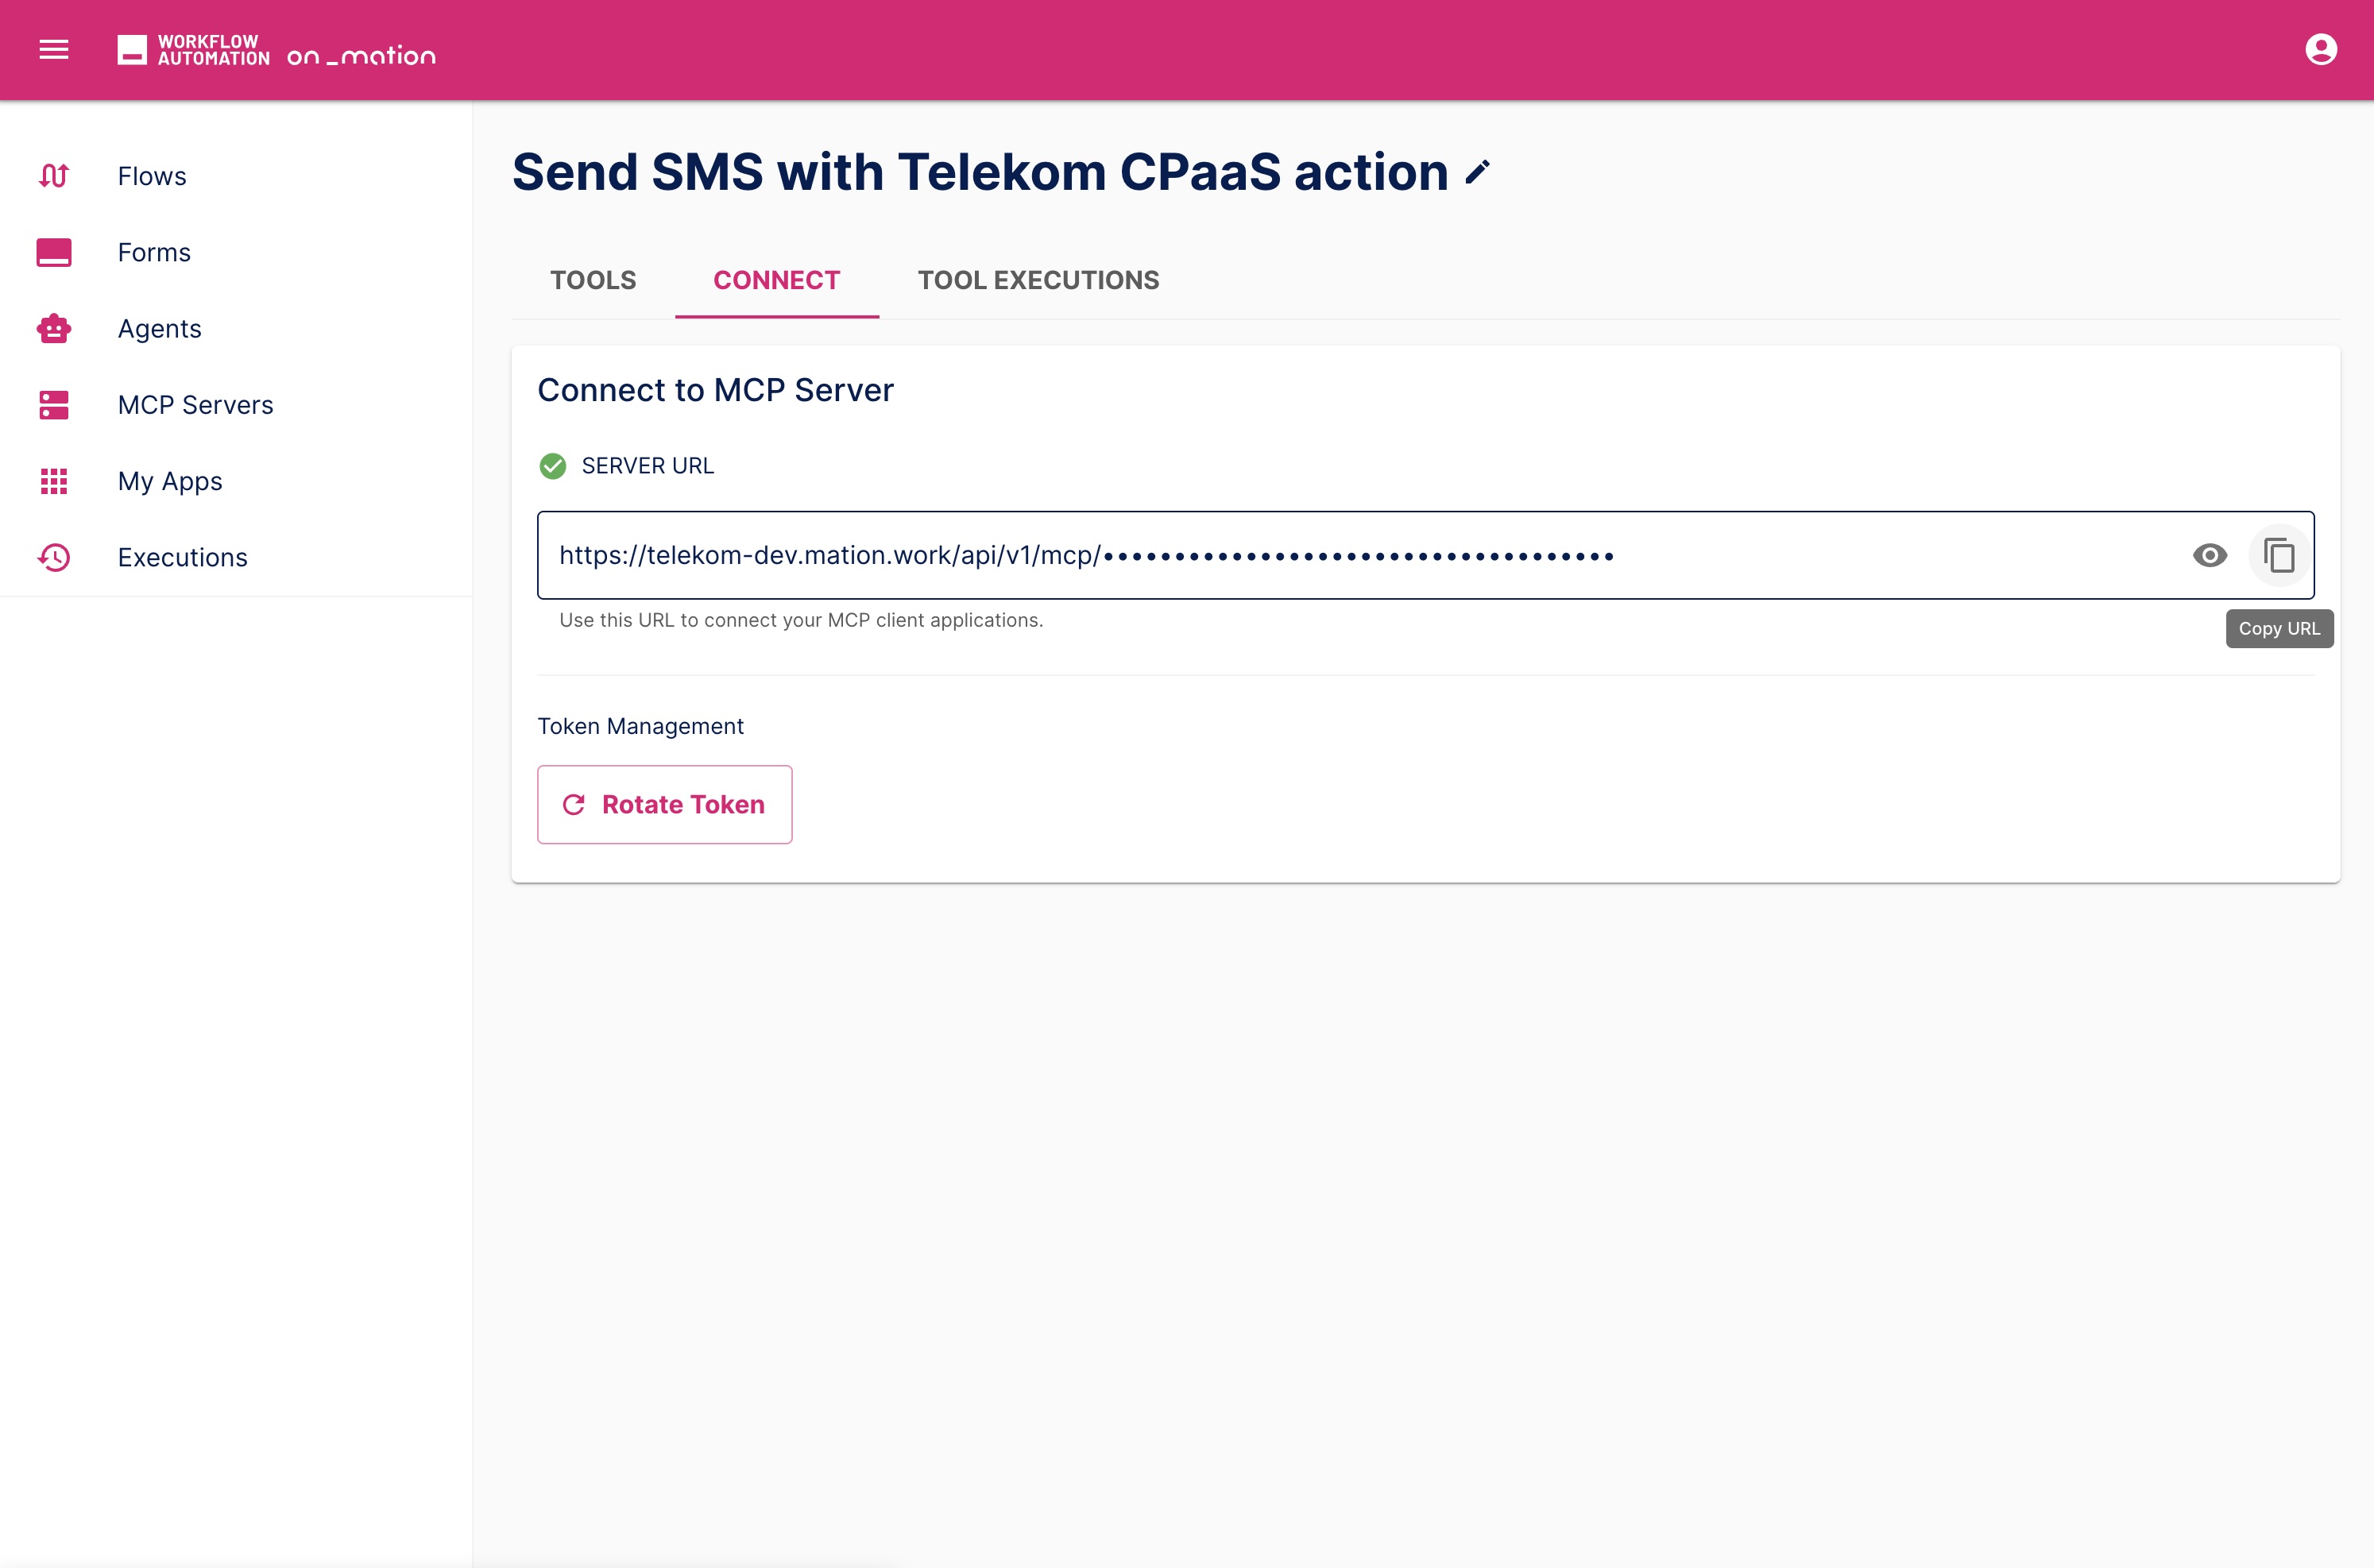Open the hamburger navigation menu
Image resolution: width=2374 pixels, height=1568 pixels.
[x=54, y=49]
